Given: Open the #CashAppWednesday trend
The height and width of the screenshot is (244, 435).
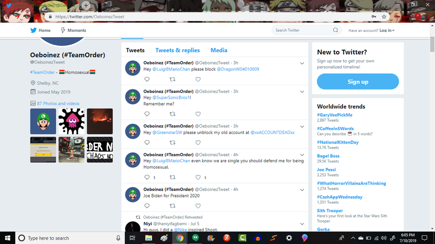Looking at the screenshot, I should coord(340,196).
